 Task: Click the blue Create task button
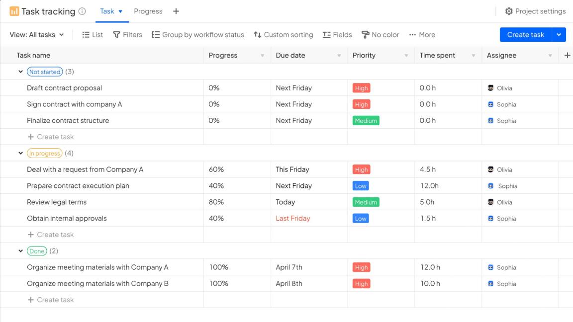(525, 35)
